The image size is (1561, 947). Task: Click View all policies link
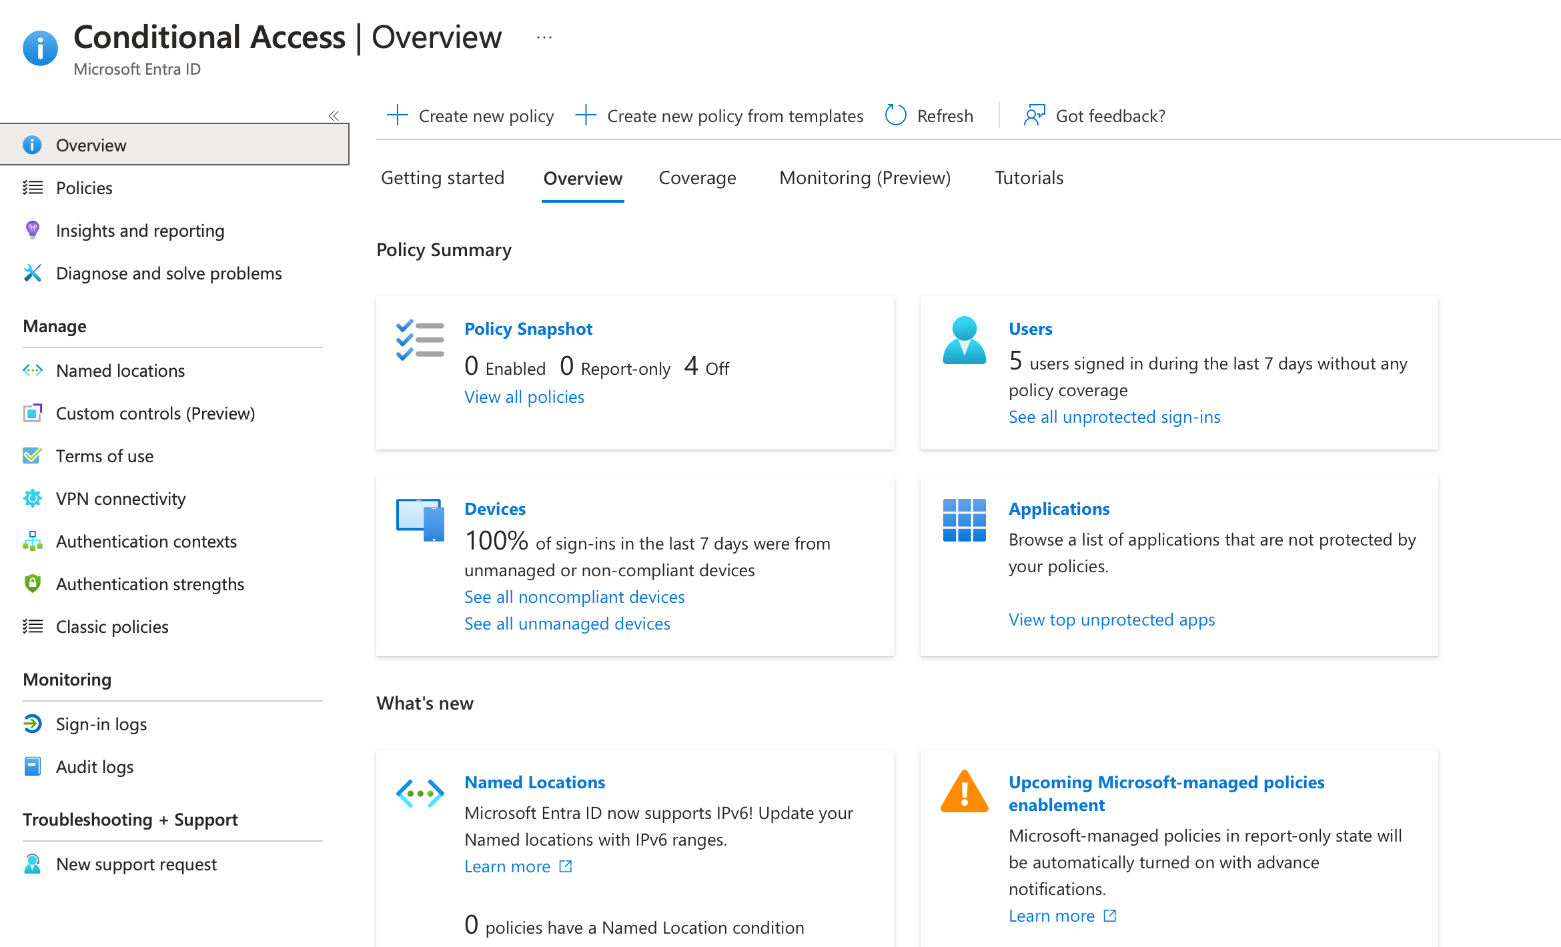524,397
